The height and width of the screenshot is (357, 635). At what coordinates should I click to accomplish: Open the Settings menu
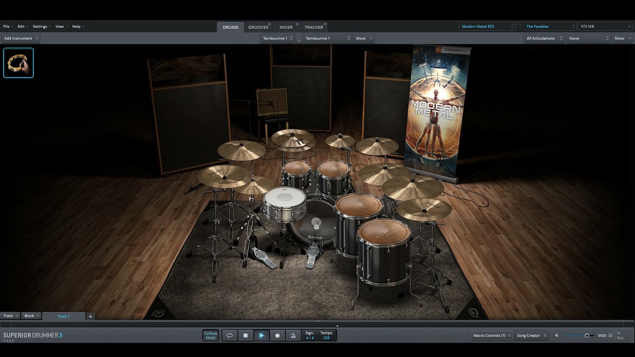pyautogui.click(x=41, y=26)
